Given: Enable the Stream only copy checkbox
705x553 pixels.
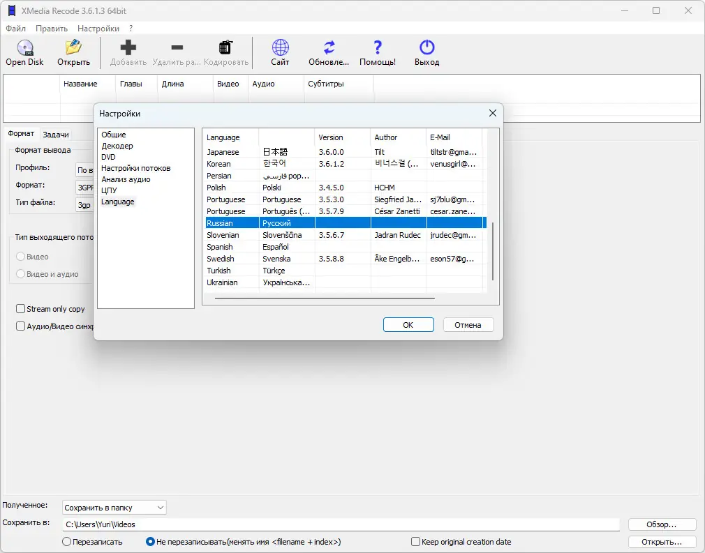Looking at the screenshot, I should [x=20, y=309].
